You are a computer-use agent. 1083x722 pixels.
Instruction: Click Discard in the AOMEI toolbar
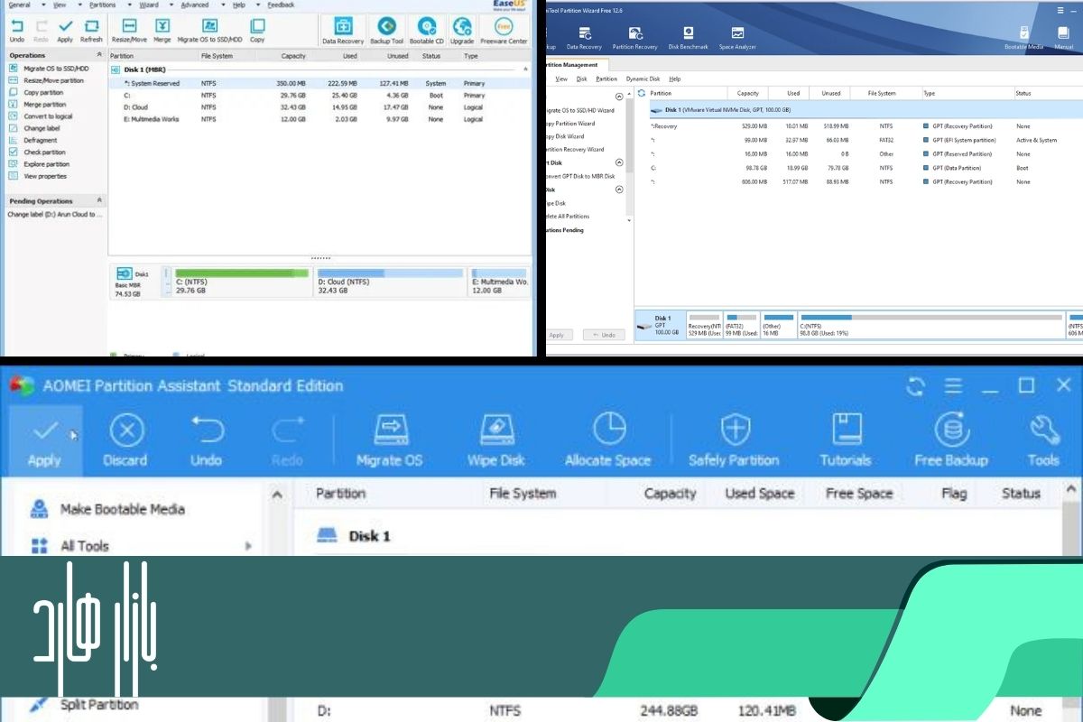coord(125,441)
